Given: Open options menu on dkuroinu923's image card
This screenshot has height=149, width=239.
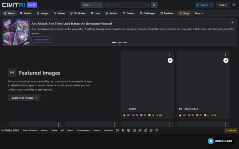Looking at the screenshot, I should pos(226,54).
